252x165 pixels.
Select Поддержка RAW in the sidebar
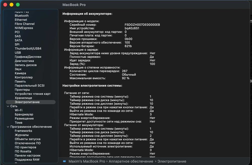click(27, 160)
